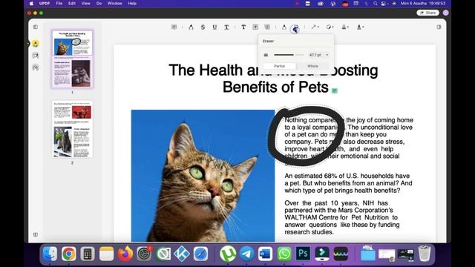Click the green note marker after title
Screen dimensions: 475x267
click(x=335, y=90)
